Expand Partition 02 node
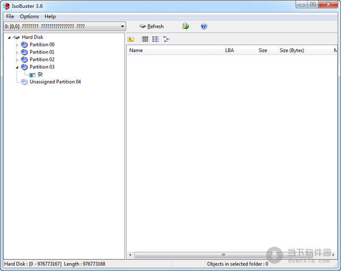The height and width of the screenshot is (271, 341). [17, 60]
